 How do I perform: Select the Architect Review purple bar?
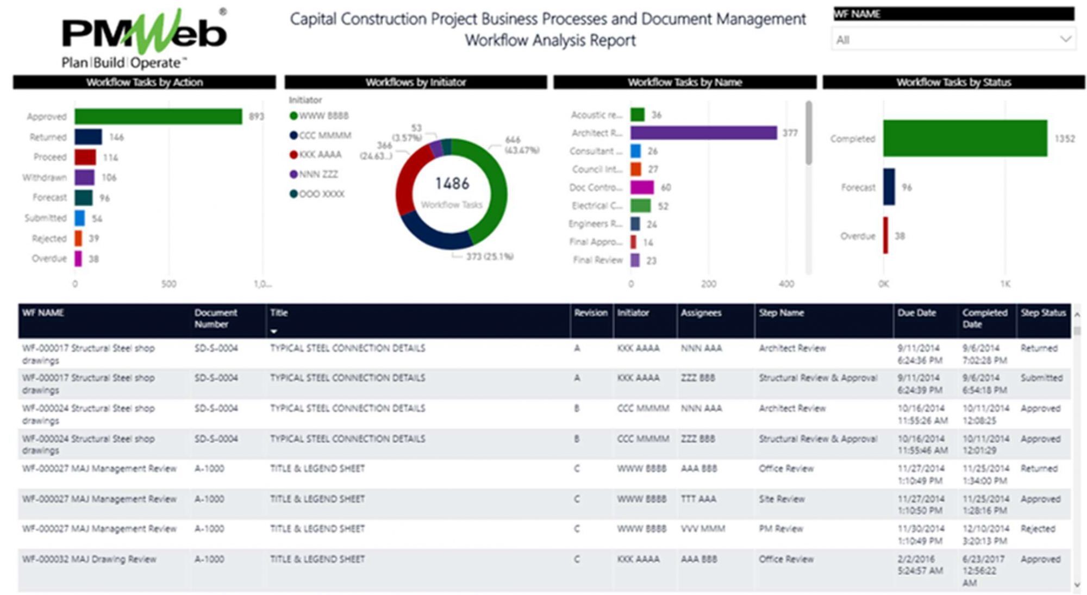click(x=703, y=133)
